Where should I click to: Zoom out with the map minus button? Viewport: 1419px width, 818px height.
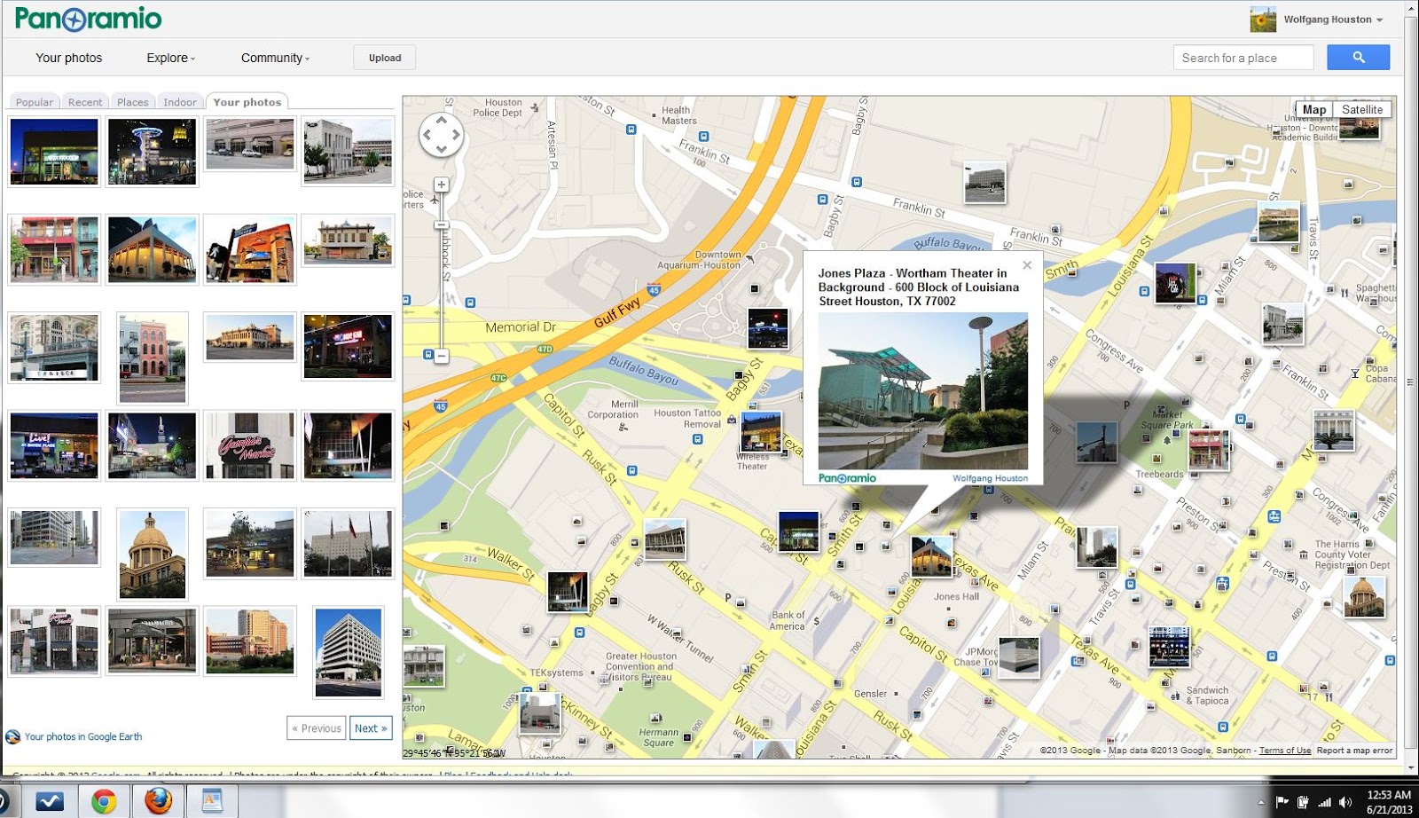(x=441, y=356)
